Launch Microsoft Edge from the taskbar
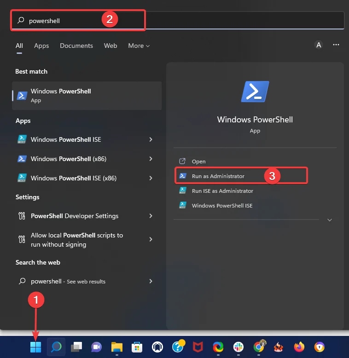Viewport: 349px width, 358px height. 218,347
